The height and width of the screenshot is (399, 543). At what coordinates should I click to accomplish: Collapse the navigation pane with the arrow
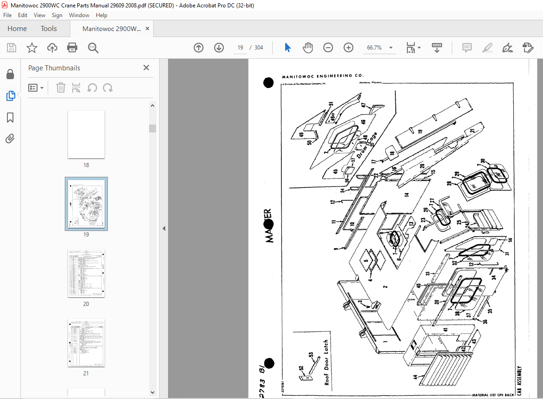point(164,229)
